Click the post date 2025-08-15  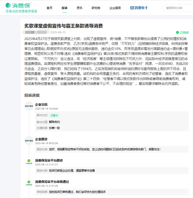[58, 32]
